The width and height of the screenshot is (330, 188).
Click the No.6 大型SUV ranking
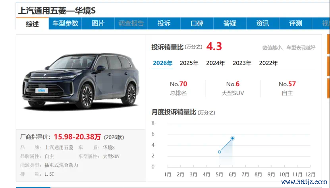[x=233, y=88]
